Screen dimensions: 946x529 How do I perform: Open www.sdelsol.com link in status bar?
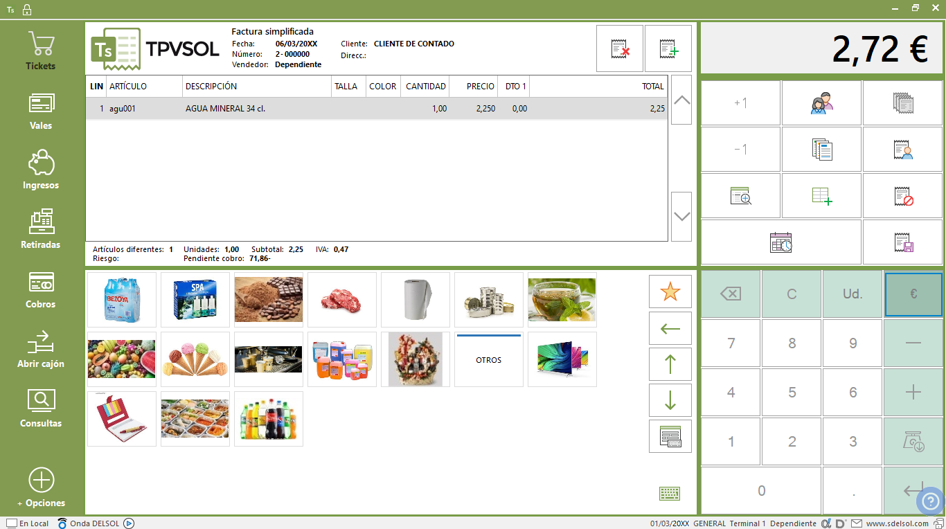point(897,523)
